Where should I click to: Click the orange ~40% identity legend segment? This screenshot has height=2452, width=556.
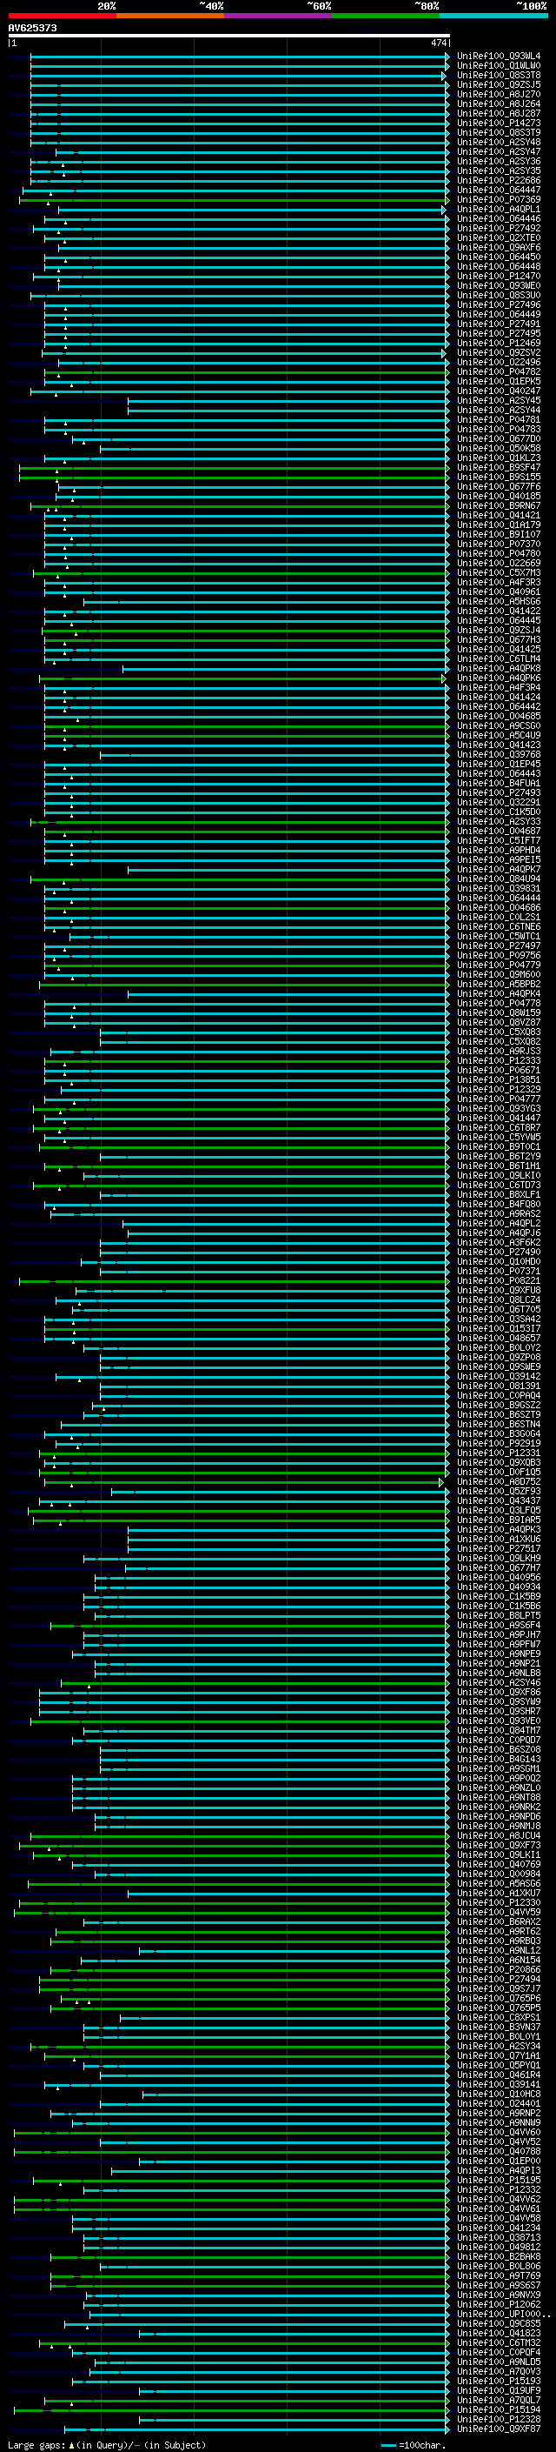[169, 16]
